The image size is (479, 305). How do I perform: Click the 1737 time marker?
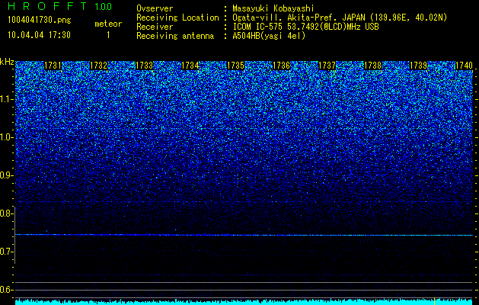click(x=327, y=66)
